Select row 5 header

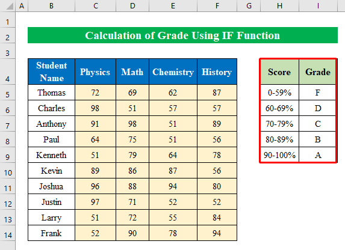click(x=8, y=93)
